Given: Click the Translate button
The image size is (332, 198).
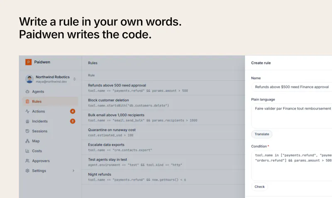Looking at the screenshot, I should pos(262,134).
